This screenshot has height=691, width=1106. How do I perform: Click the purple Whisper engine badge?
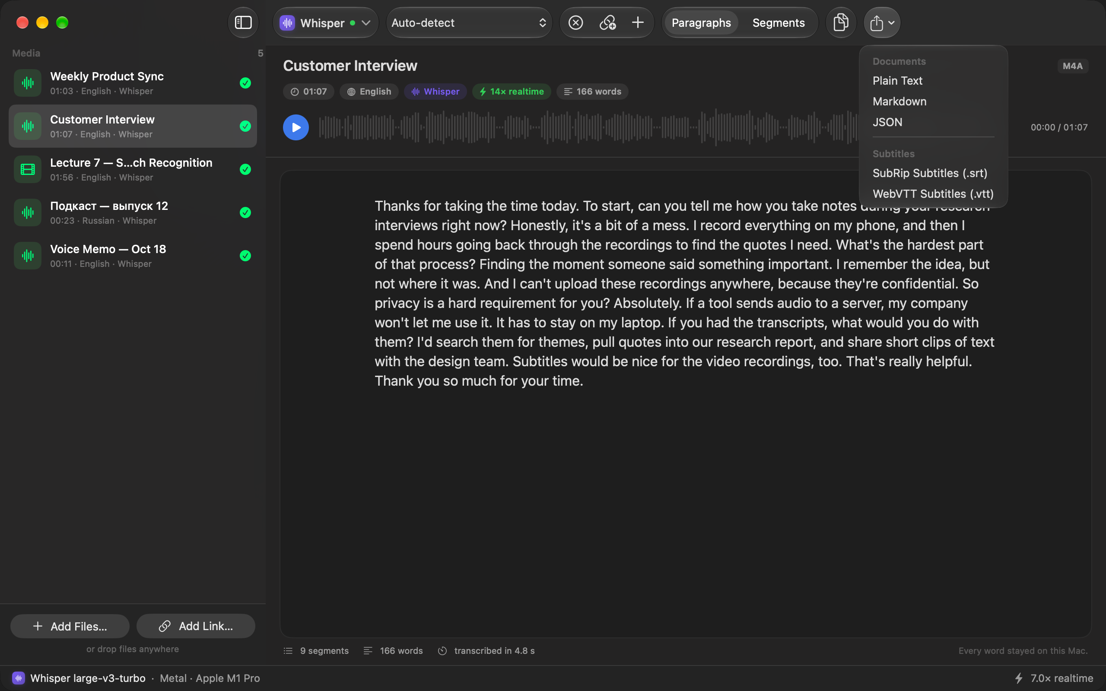(x=435, y=92)
